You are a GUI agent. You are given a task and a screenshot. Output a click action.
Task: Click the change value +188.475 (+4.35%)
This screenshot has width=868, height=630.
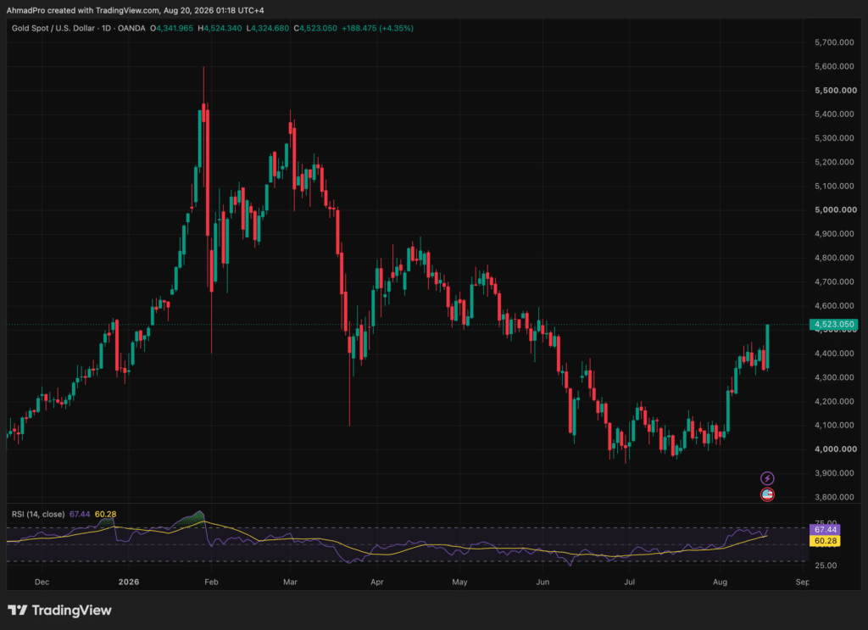click(377, 28)
